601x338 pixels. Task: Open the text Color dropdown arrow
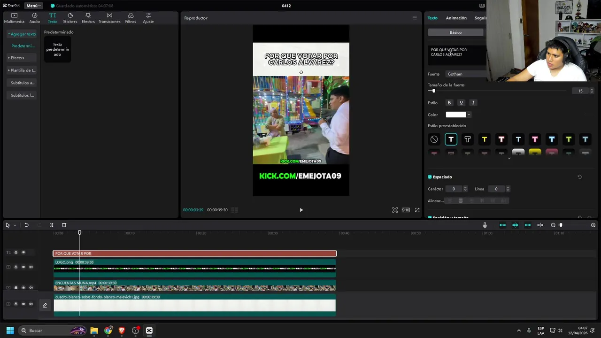coord(469,115)
